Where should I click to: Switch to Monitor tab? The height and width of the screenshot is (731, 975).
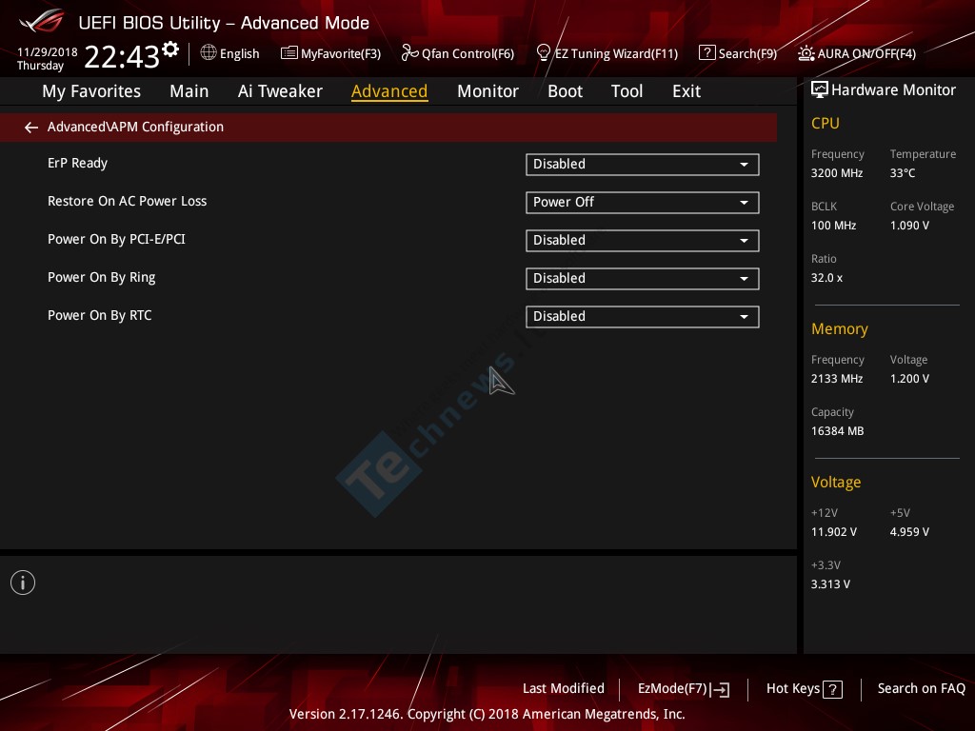pos(487,91)
